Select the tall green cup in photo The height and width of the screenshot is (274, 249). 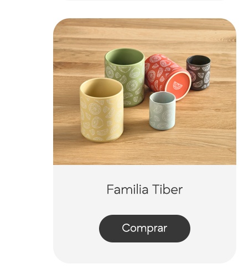click(x=124, y=77)
